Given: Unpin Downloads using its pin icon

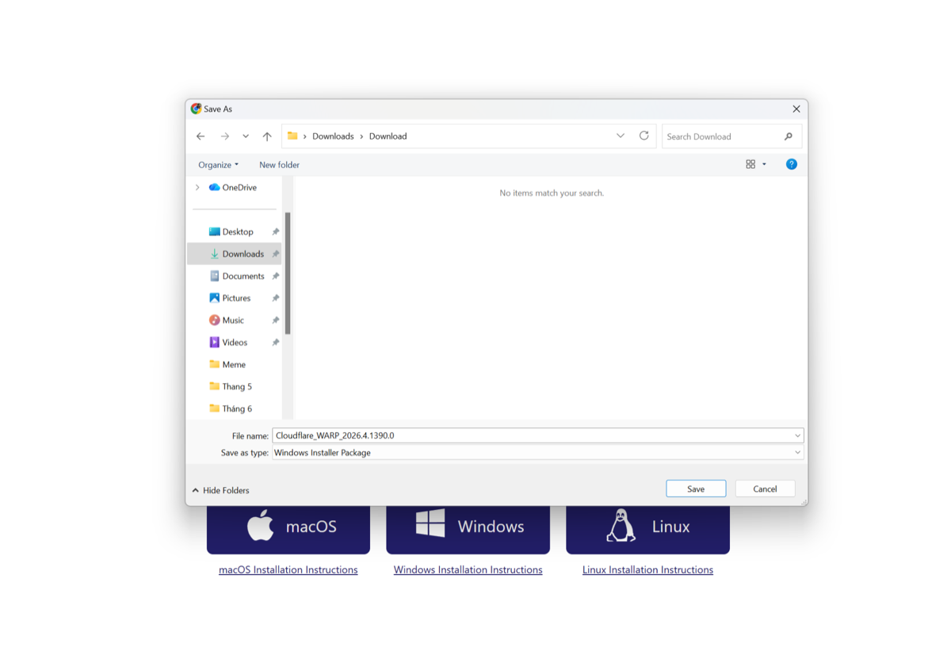Looking at the screenshot, I should [275, 254].
